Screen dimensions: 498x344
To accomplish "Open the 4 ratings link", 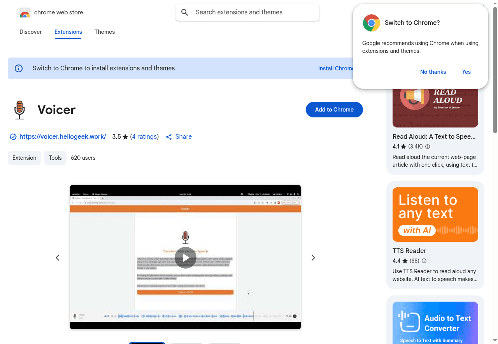I will [x=144, y=137].
